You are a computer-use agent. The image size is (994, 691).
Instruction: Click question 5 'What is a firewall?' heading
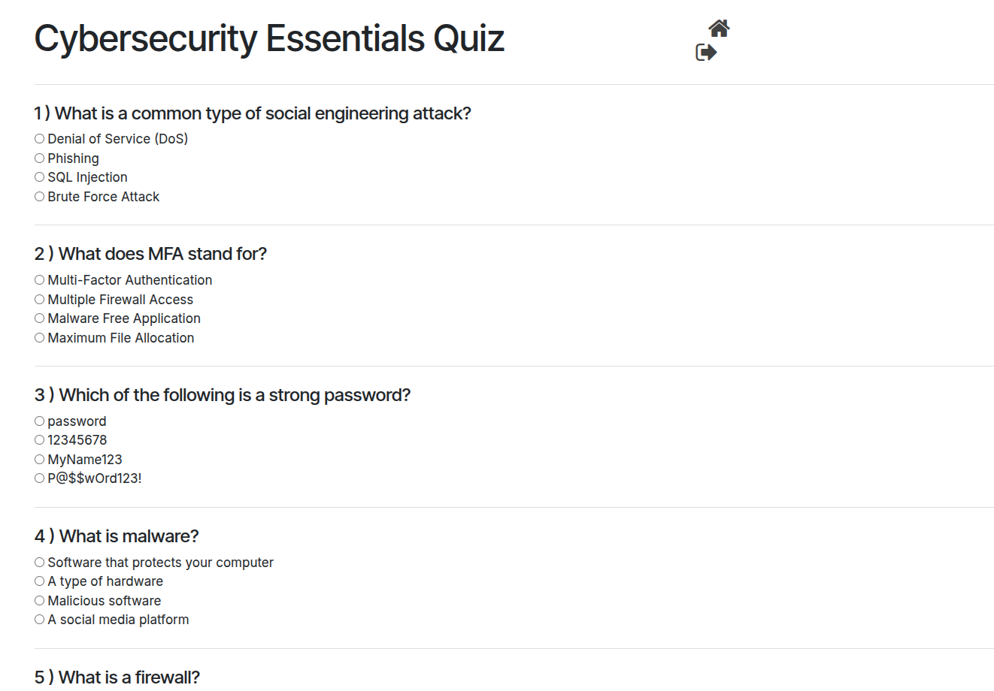tap(117, 677)
